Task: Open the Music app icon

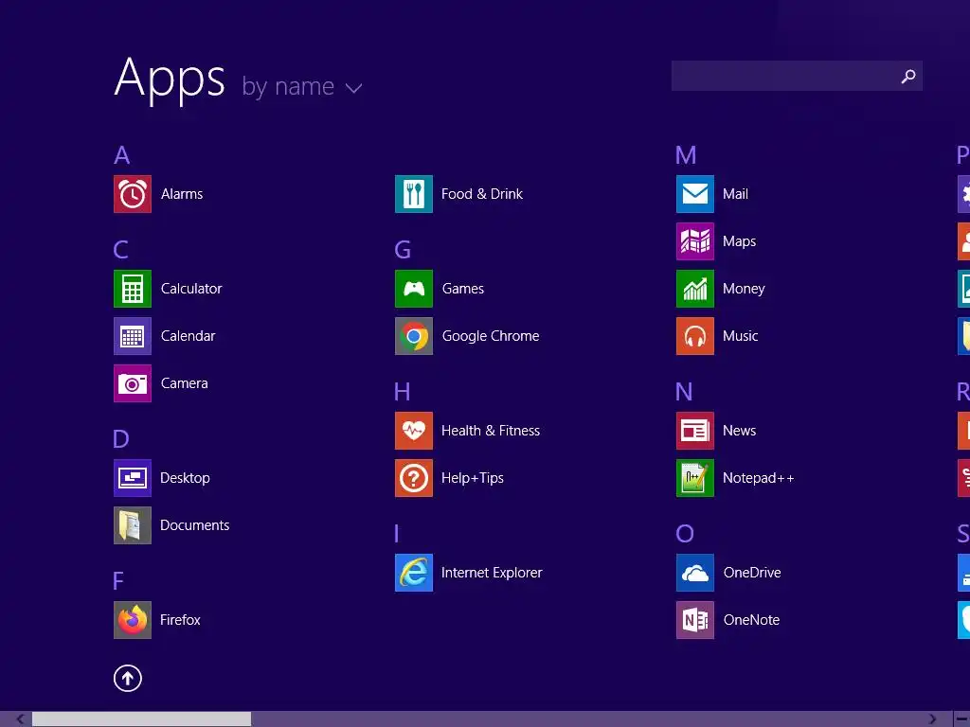Action: [695, 336]
